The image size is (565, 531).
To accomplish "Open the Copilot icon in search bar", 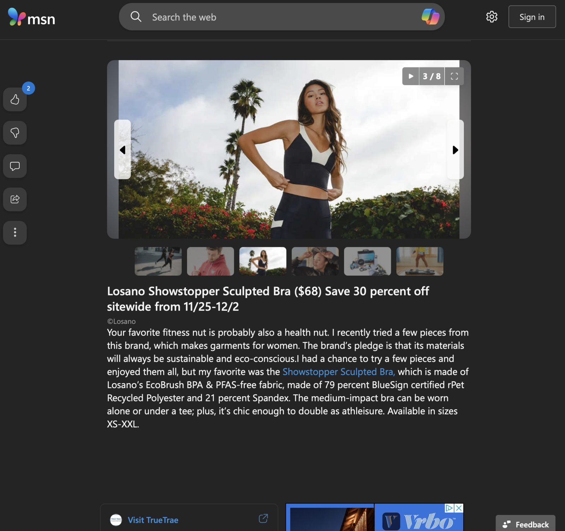I will [x=430, y=17].
